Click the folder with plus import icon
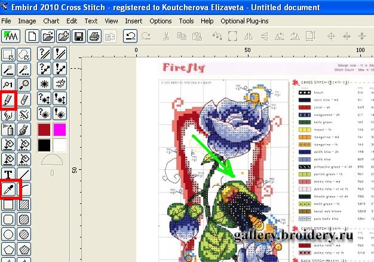 click(63, 36)
